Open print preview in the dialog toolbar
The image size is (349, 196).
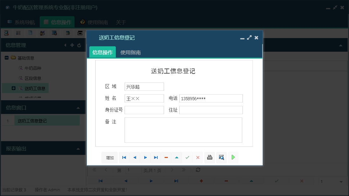click(x=221, y=157)
